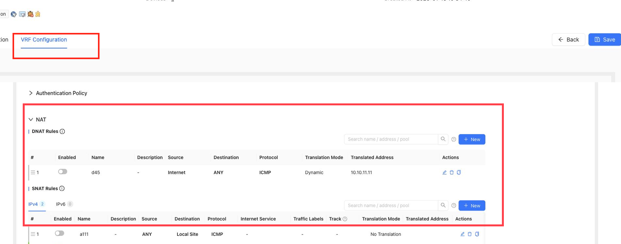
Task: Copy the d45 DNAT rule
Action: click(x=459, y=172)
